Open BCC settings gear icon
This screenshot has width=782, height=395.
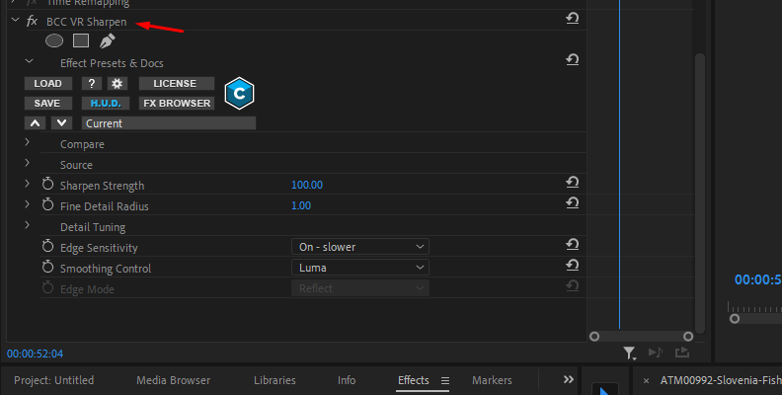click(x=116, y=84)
